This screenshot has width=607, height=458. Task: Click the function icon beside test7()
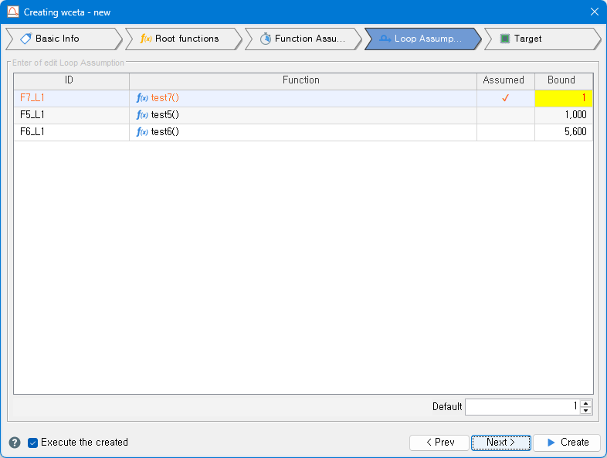pos(142,98)
